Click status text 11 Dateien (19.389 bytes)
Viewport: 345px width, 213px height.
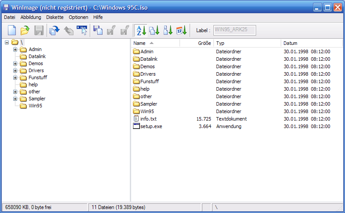tap(118, 207)
